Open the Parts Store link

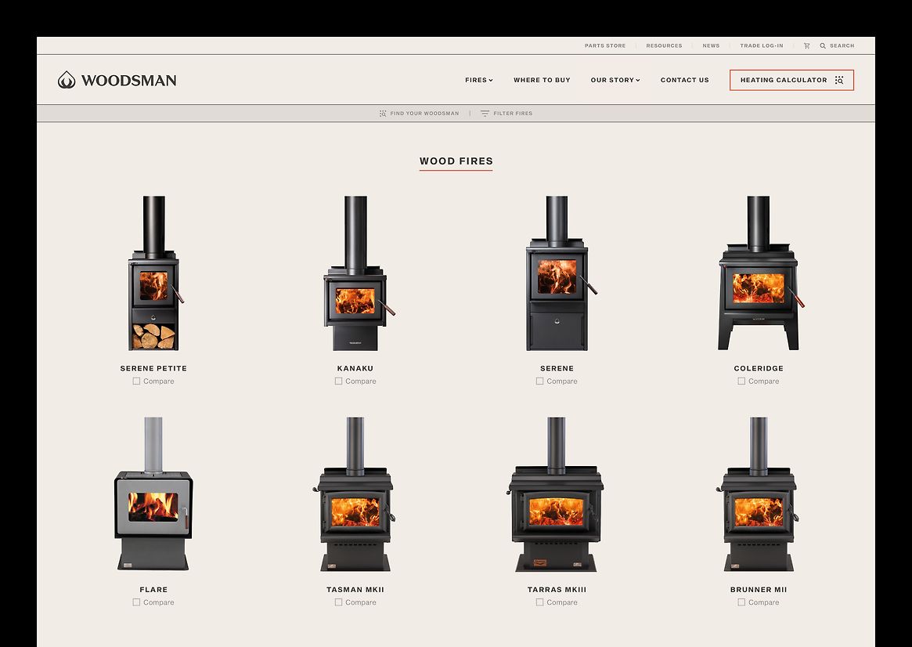click(605, 46)
